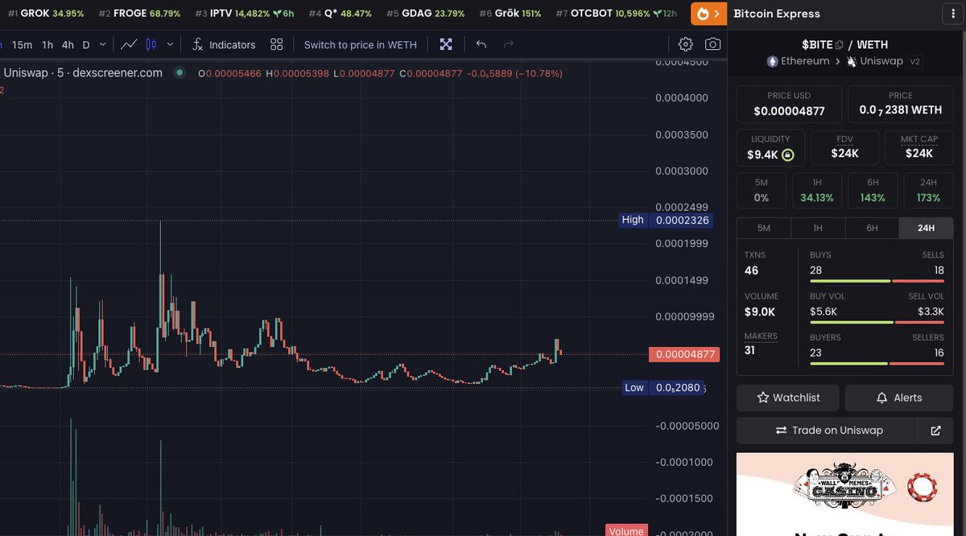This screenshot has width=966, height=536.
Task: Click the MAKERS label
Action: pos(761,336)
